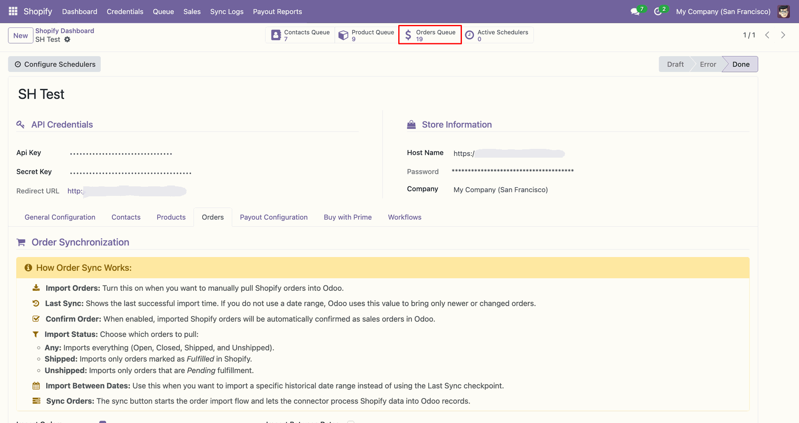Switch to the Buy with Prime tab
799x423 pixels.
pyautogui.click(x=348, y=217)
